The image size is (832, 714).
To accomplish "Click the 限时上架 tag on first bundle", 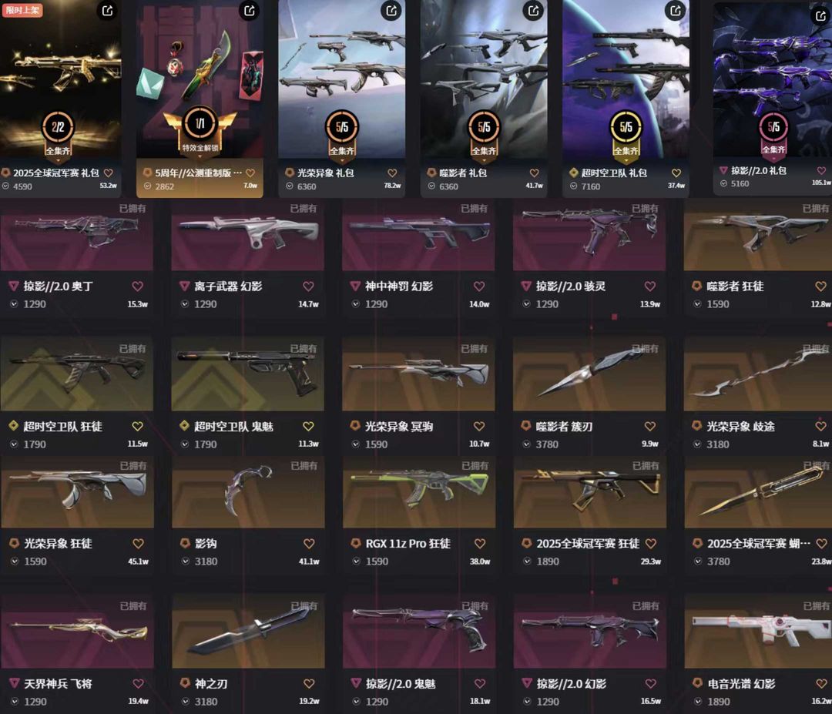I will (22, 10).
